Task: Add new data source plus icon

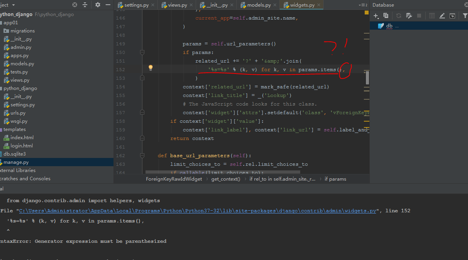Action: pos(376,16)
